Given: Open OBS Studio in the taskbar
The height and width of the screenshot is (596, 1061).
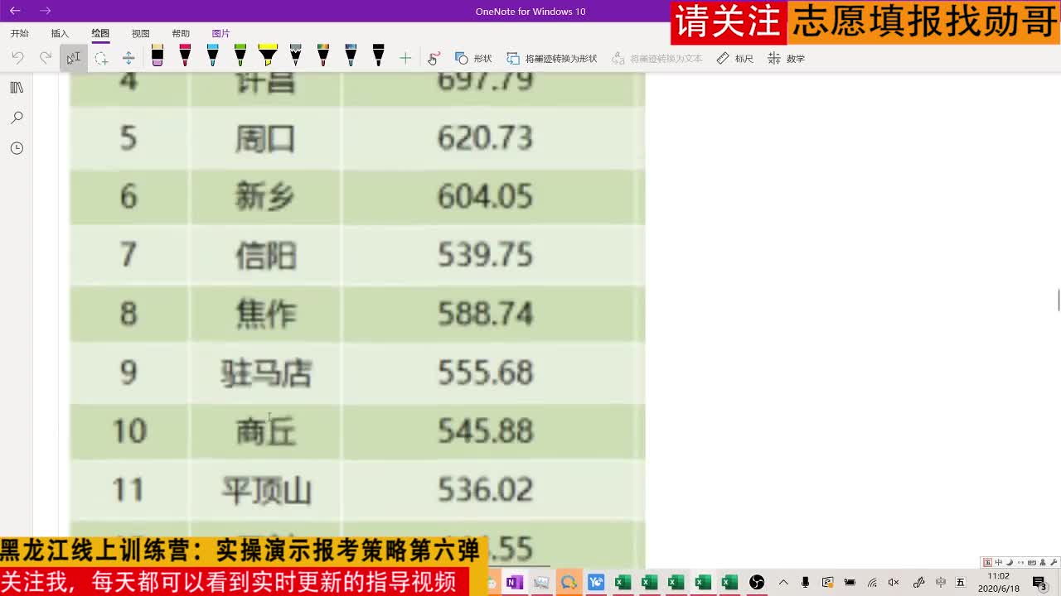Looking at the screenshot, I should coord(757,583).
